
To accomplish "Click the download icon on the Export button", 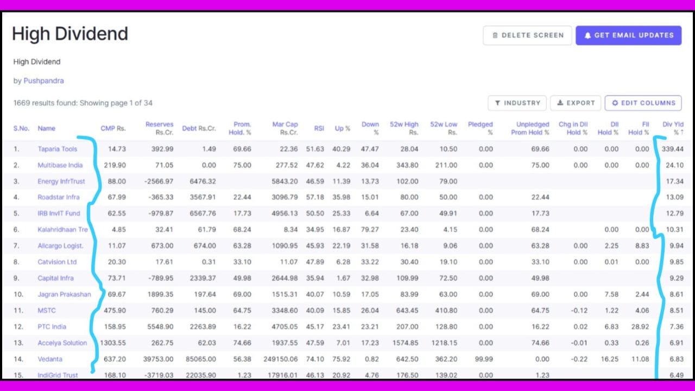I will point(560,103).
